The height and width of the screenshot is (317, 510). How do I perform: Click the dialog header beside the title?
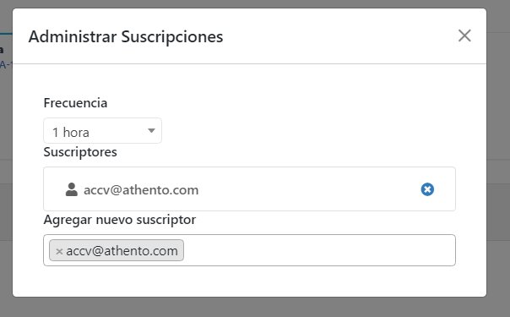[x=339, y=36]
